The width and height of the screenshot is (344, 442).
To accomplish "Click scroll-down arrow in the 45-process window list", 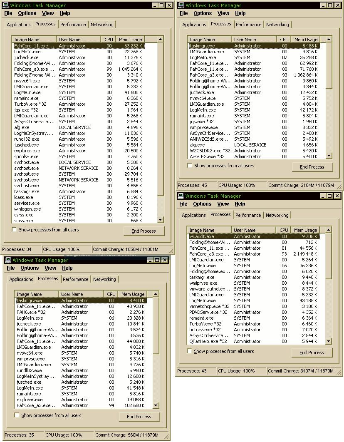I will 329,156.
